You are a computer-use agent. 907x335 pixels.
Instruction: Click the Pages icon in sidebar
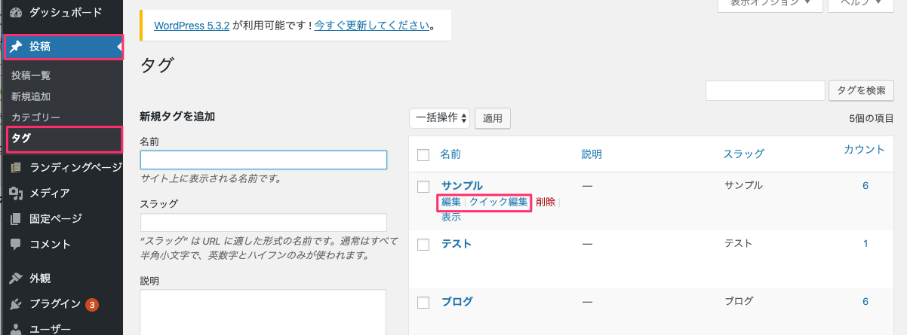[16, 219]
